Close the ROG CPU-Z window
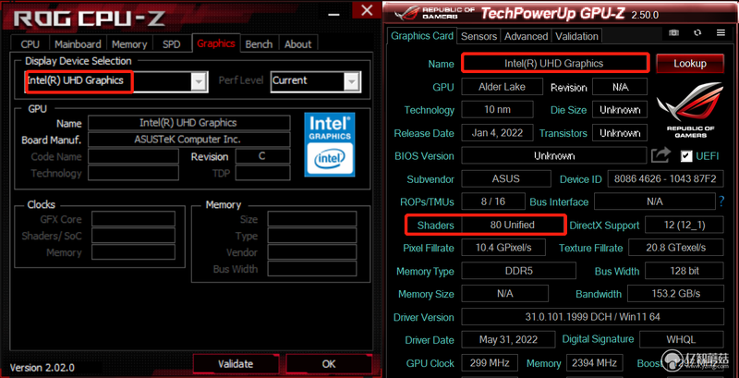This screenshot has height=378, width=739. click(366, 10)
